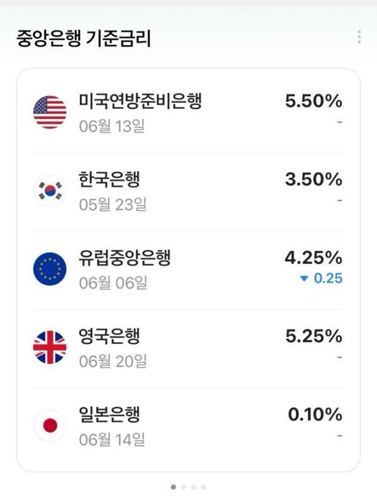Click the 0.10% Bank of Japan rate

pyautogui.click(x=315, y=414)
